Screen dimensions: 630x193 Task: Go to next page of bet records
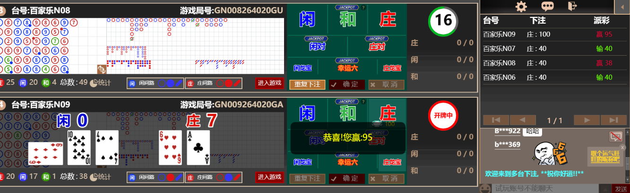[587, 120]
